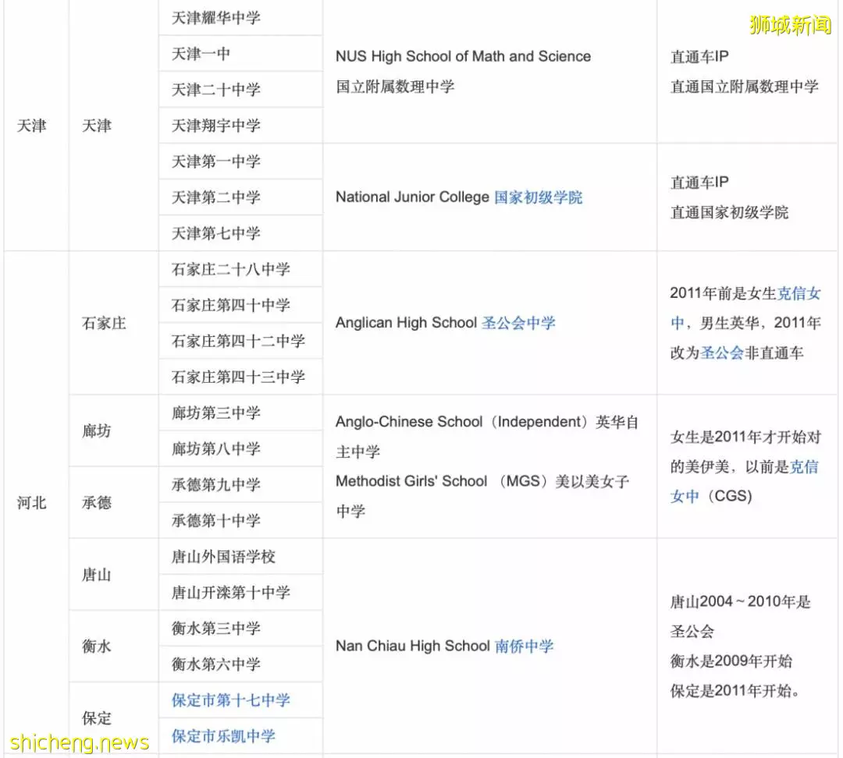Click the Nan Chiau High School text
The width and height of the screenshot is (843, 758).
click(412, 646)
